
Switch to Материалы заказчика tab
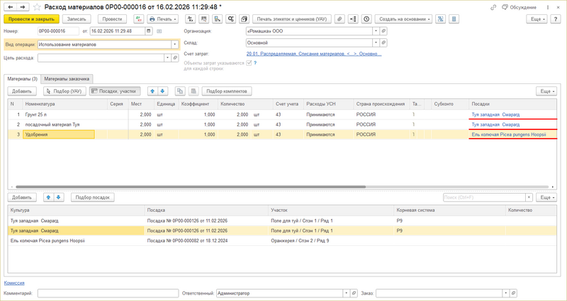coord(66,78)
